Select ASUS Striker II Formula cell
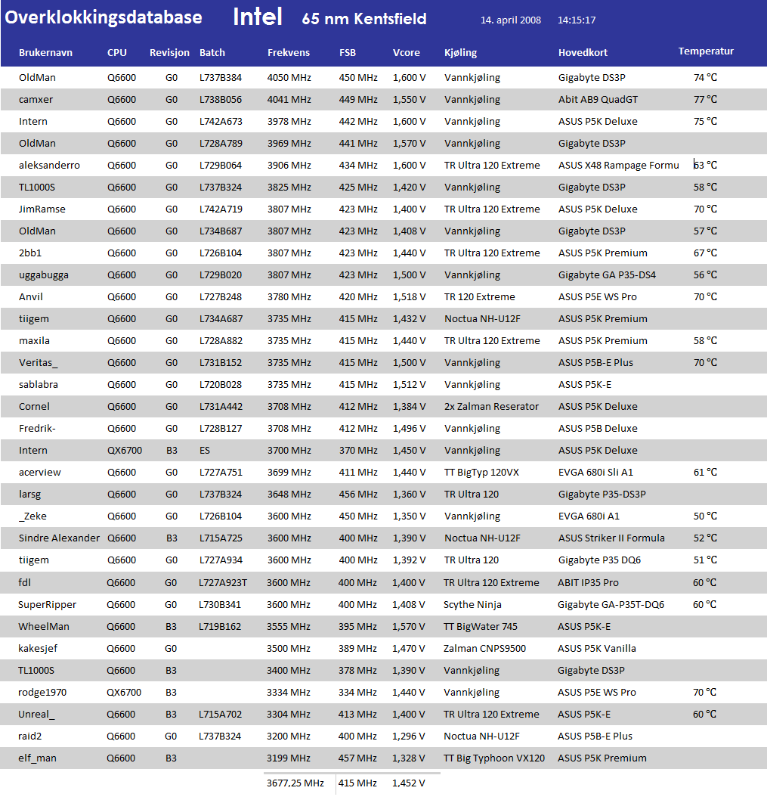The height and width of the screenshot is (797, 767). tap(611, 538)
